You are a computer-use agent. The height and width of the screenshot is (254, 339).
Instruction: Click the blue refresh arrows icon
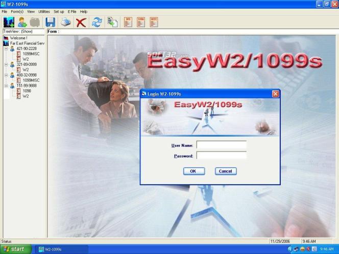click(96, 22)
